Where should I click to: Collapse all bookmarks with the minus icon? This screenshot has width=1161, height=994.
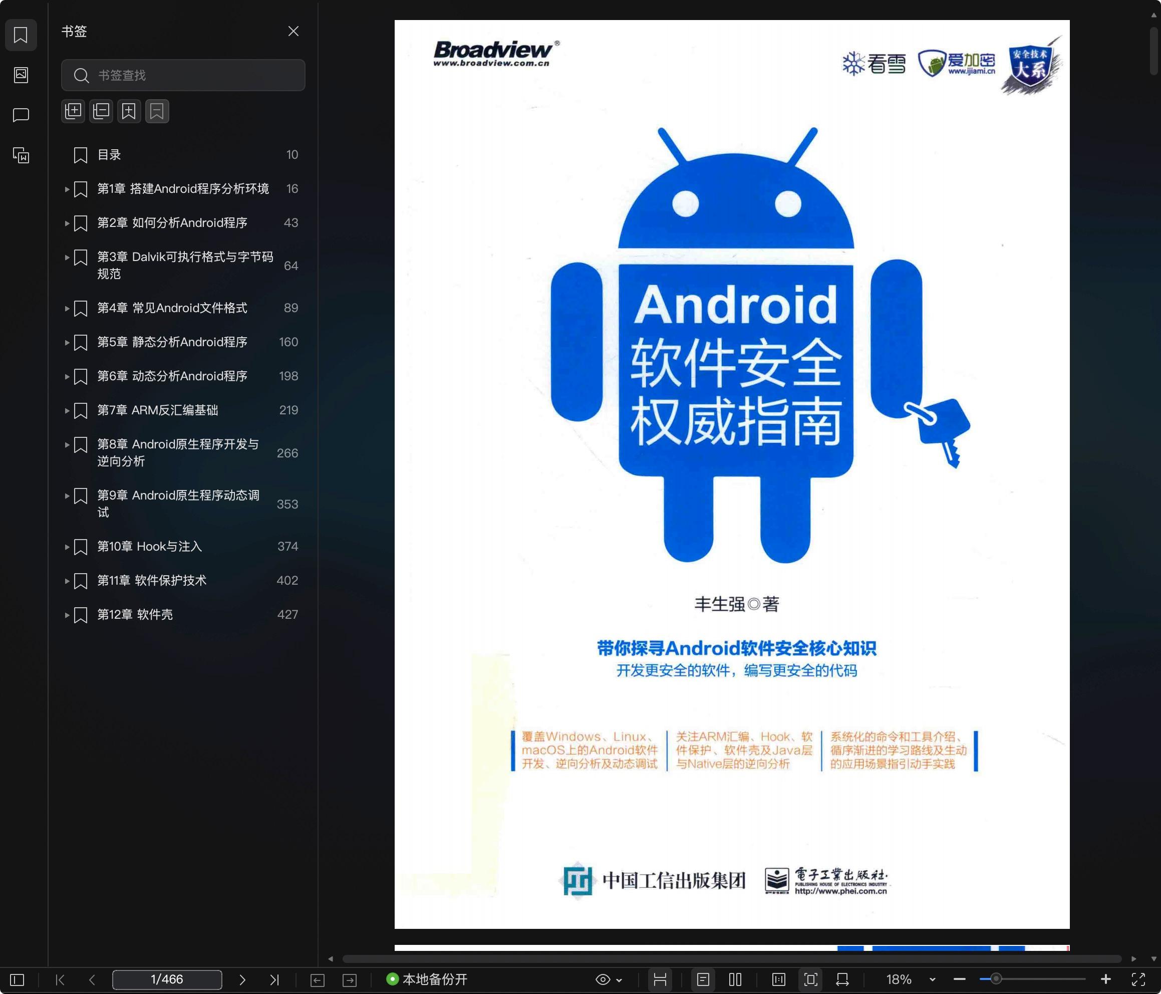click(x=101, y=111)
